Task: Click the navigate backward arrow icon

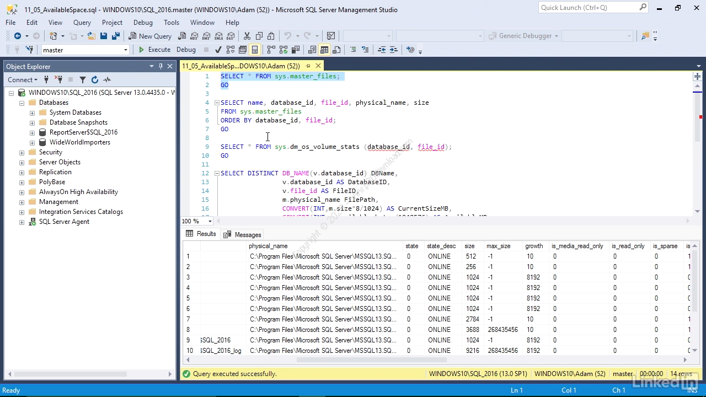Action: click(18, 36)
